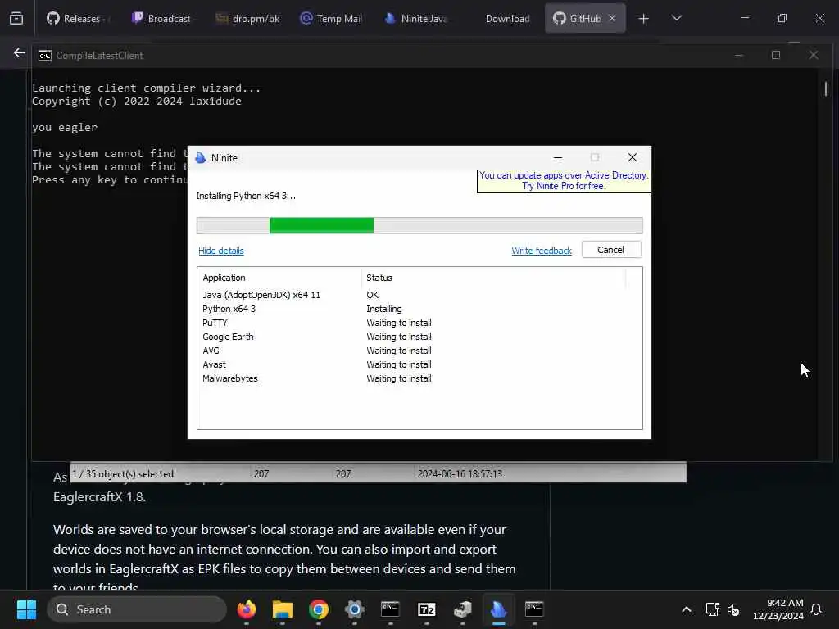This screenshot has width=839, height=629.
Task: Click the browser back arrow
Action: click(20, 52)
